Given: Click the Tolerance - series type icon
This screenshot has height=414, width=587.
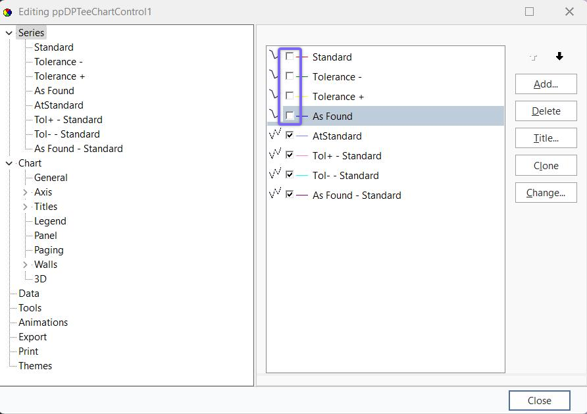Looking at the screenshot, I should 274,76.
